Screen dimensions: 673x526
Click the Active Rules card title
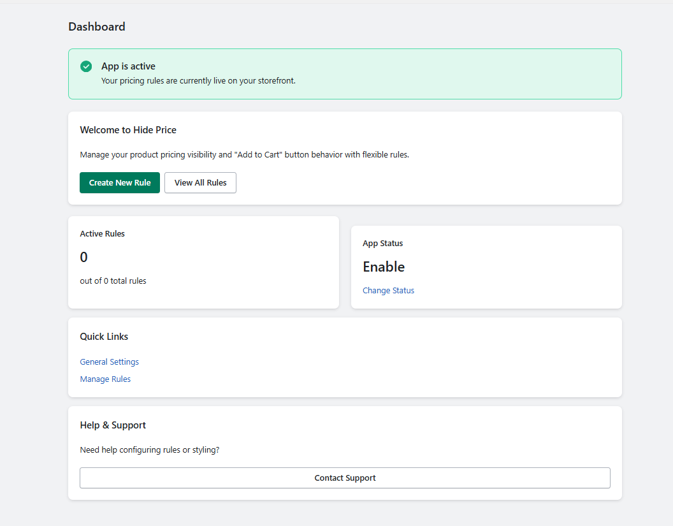coord(102,234)
